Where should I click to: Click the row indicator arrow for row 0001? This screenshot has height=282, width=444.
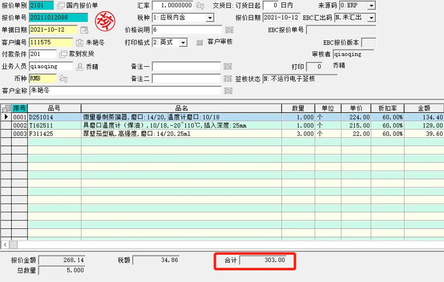pos(6,117)
